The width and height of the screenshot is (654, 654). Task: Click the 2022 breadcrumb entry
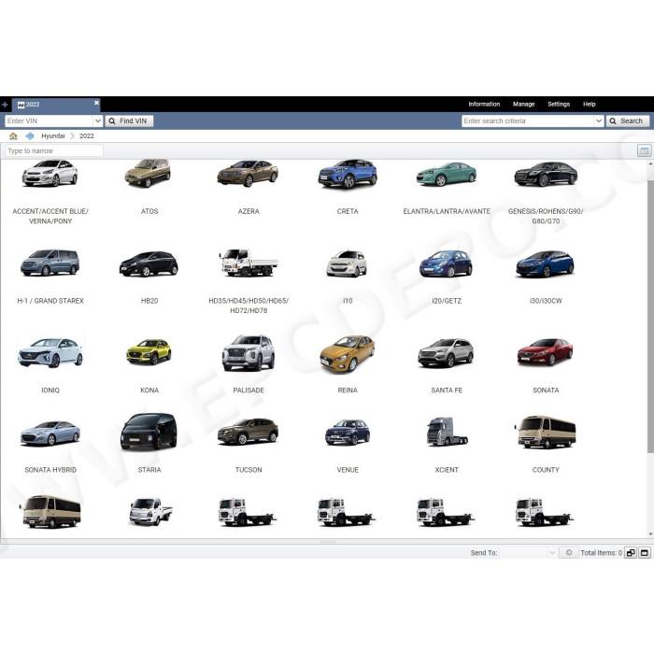pos(87,136)
